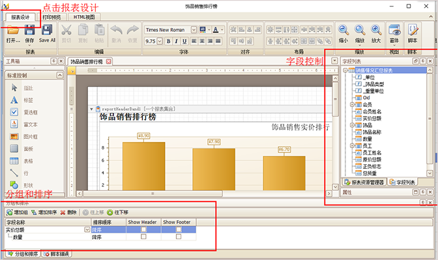Click the 增加组 add group button
Viewport: 438px width, 260px height.
17,212
